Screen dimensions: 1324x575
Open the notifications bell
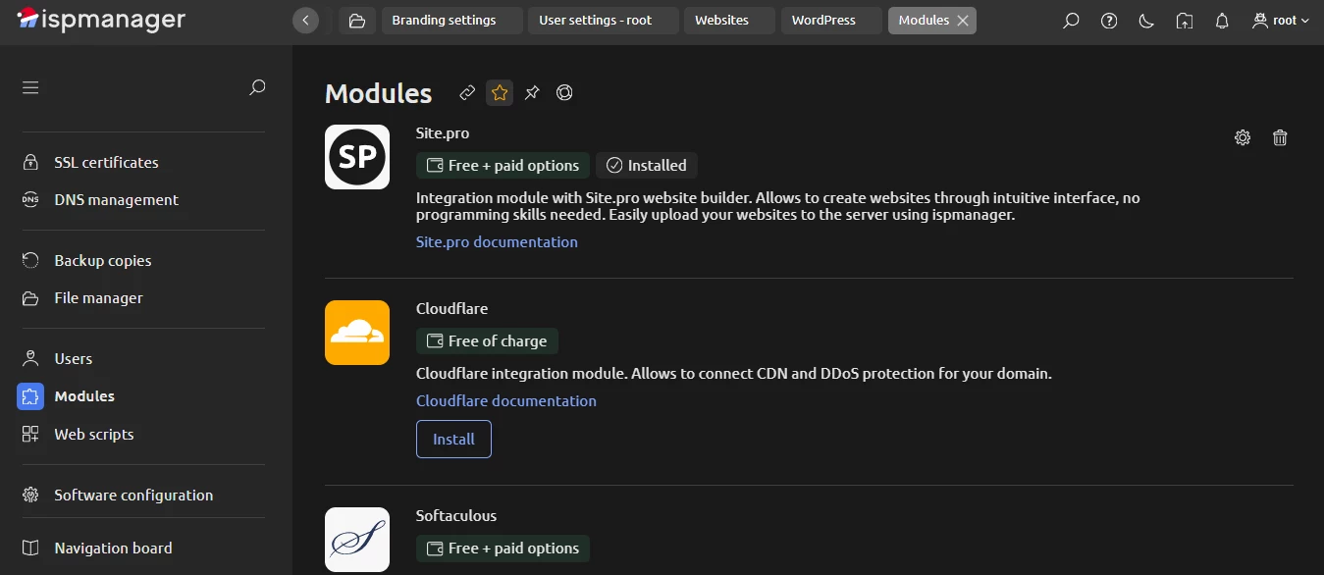tap(1221, 20)
